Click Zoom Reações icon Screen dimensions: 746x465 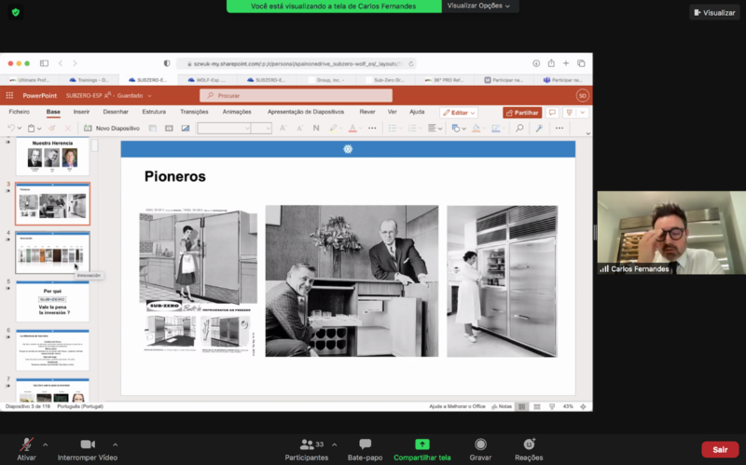coord(529,444)
